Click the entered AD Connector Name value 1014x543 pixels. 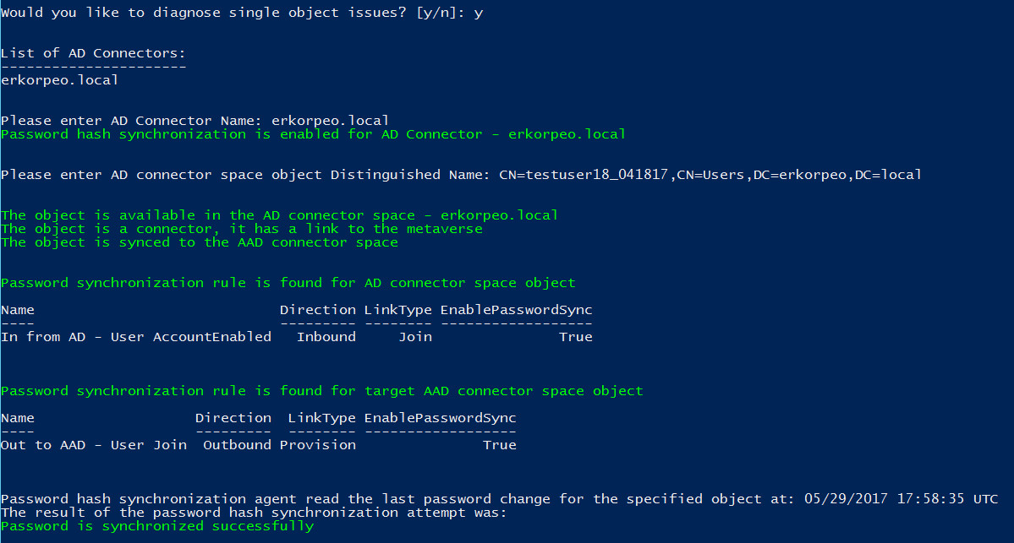[x=330, y=121]
